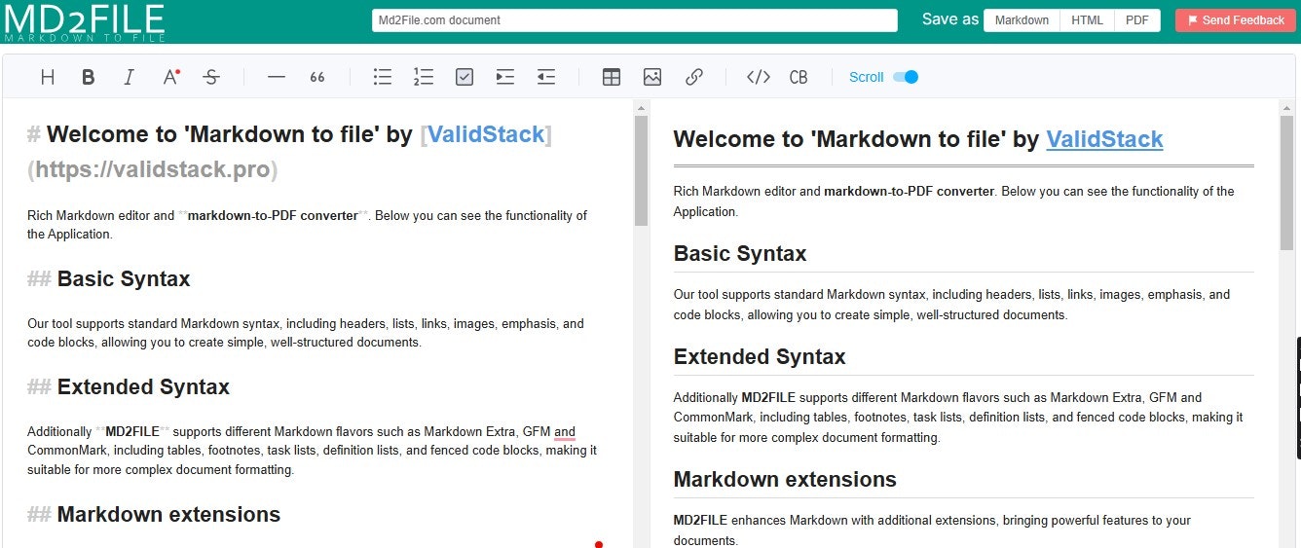Click the ValidStack link text in editor

point(486,134)
